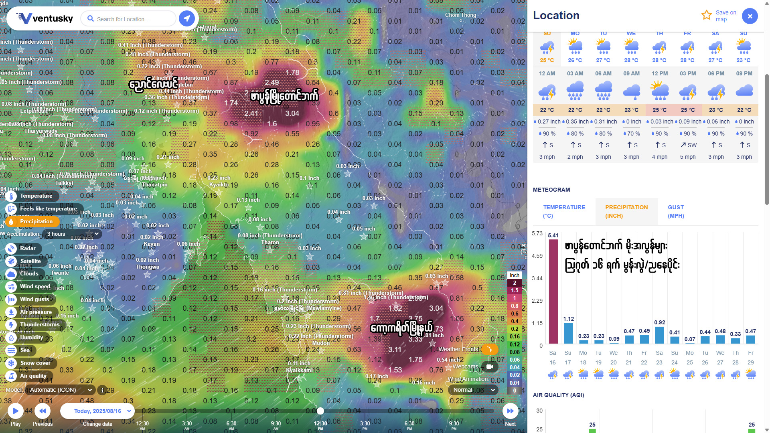770x433 pixels.
Task: Open the Model Automatic (ICON) dropdown
Action: click(x=60, y=390)
